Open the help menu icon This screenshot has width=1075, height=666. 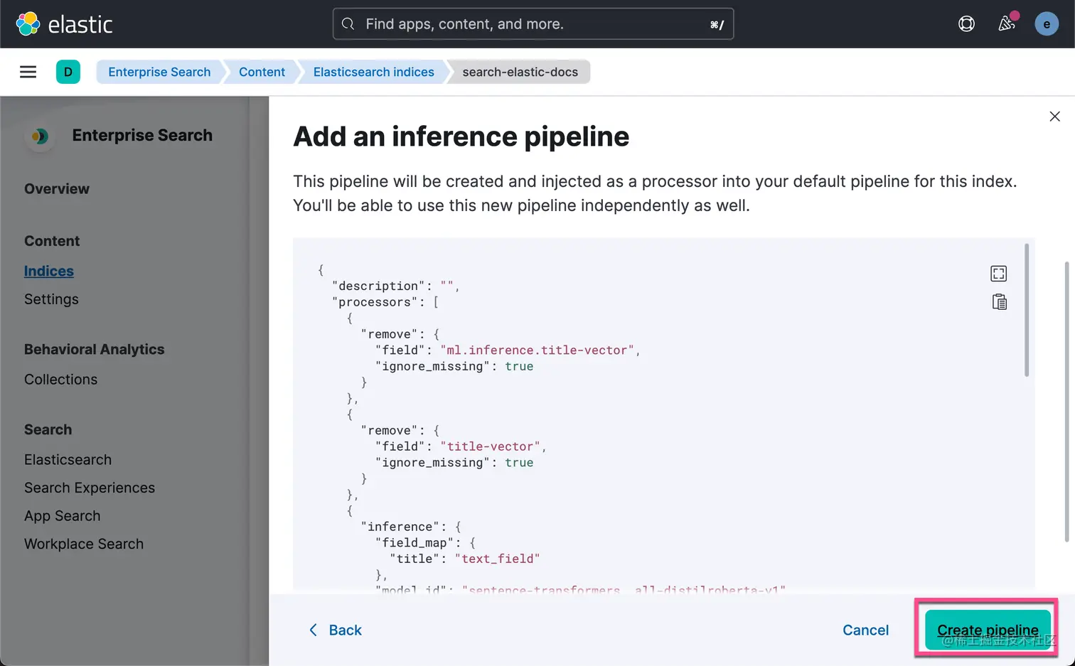(x=966, y=24)
